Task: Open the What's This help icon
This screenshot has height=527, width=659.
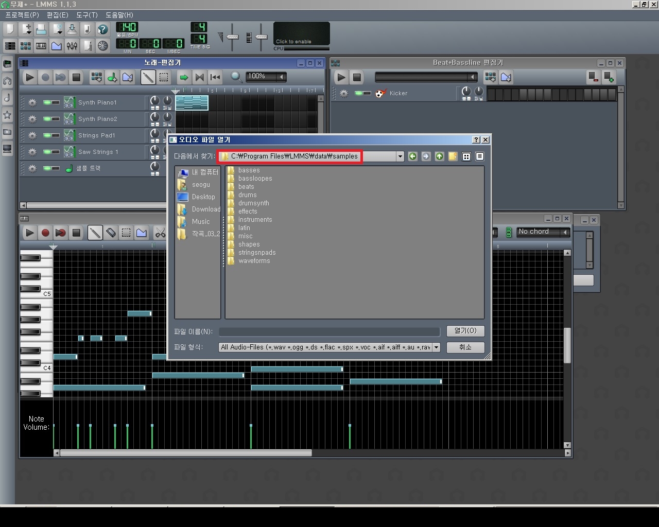Action: pyautogui.click(x=102, y=29)
